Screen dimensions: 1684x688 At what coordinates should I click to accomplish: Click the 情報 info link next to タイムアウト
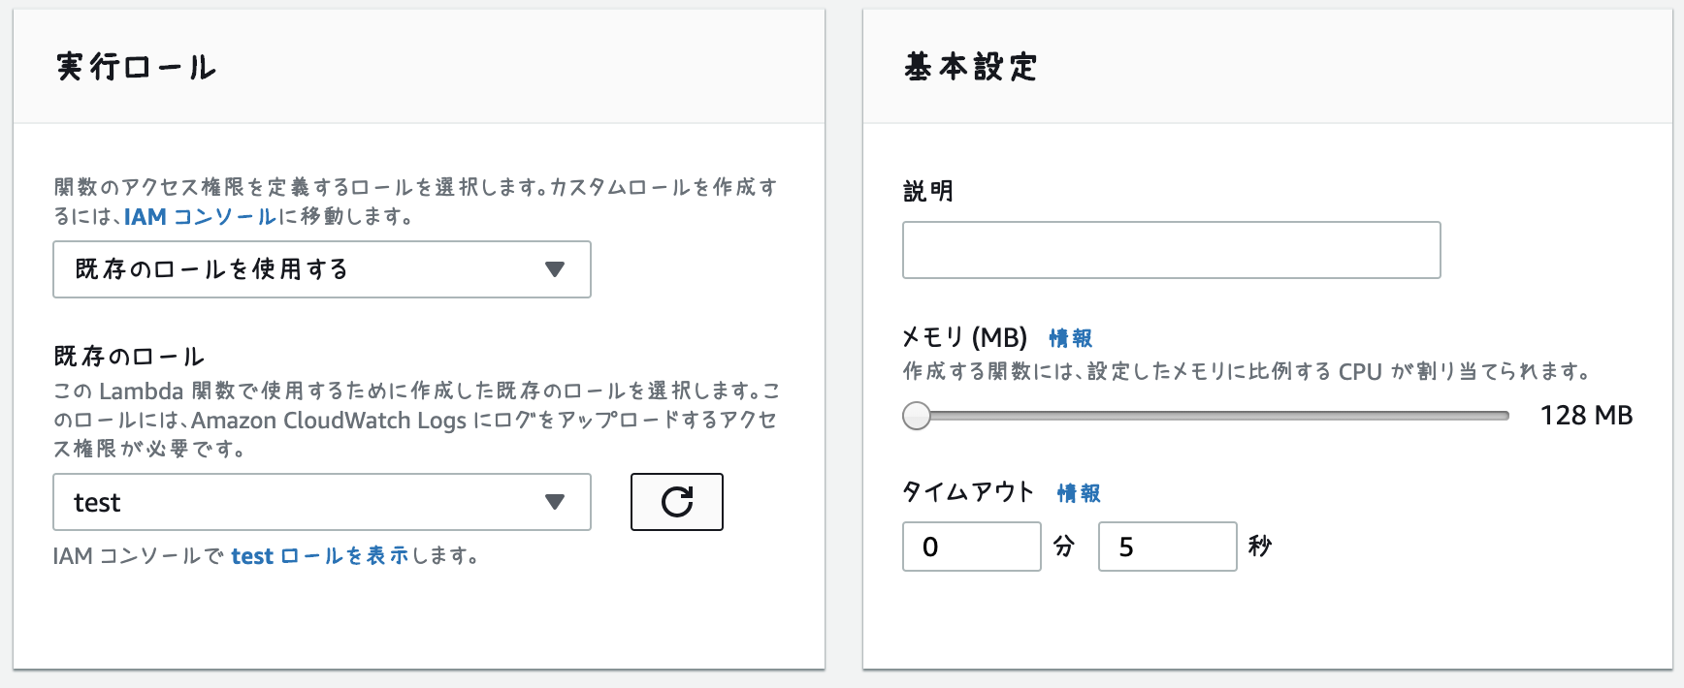click(x=1079, y=493)
